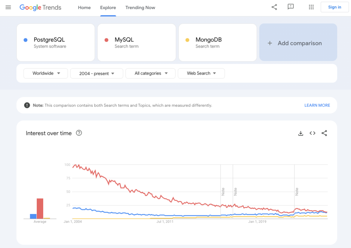Click the share icon in header
The height and width of the screenshot is (248, 351).
pos(274,7)
